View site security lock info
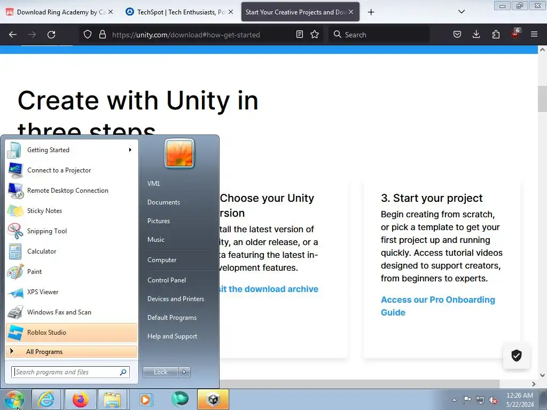Screen dimensions: 547x410 tap(102, 35)
